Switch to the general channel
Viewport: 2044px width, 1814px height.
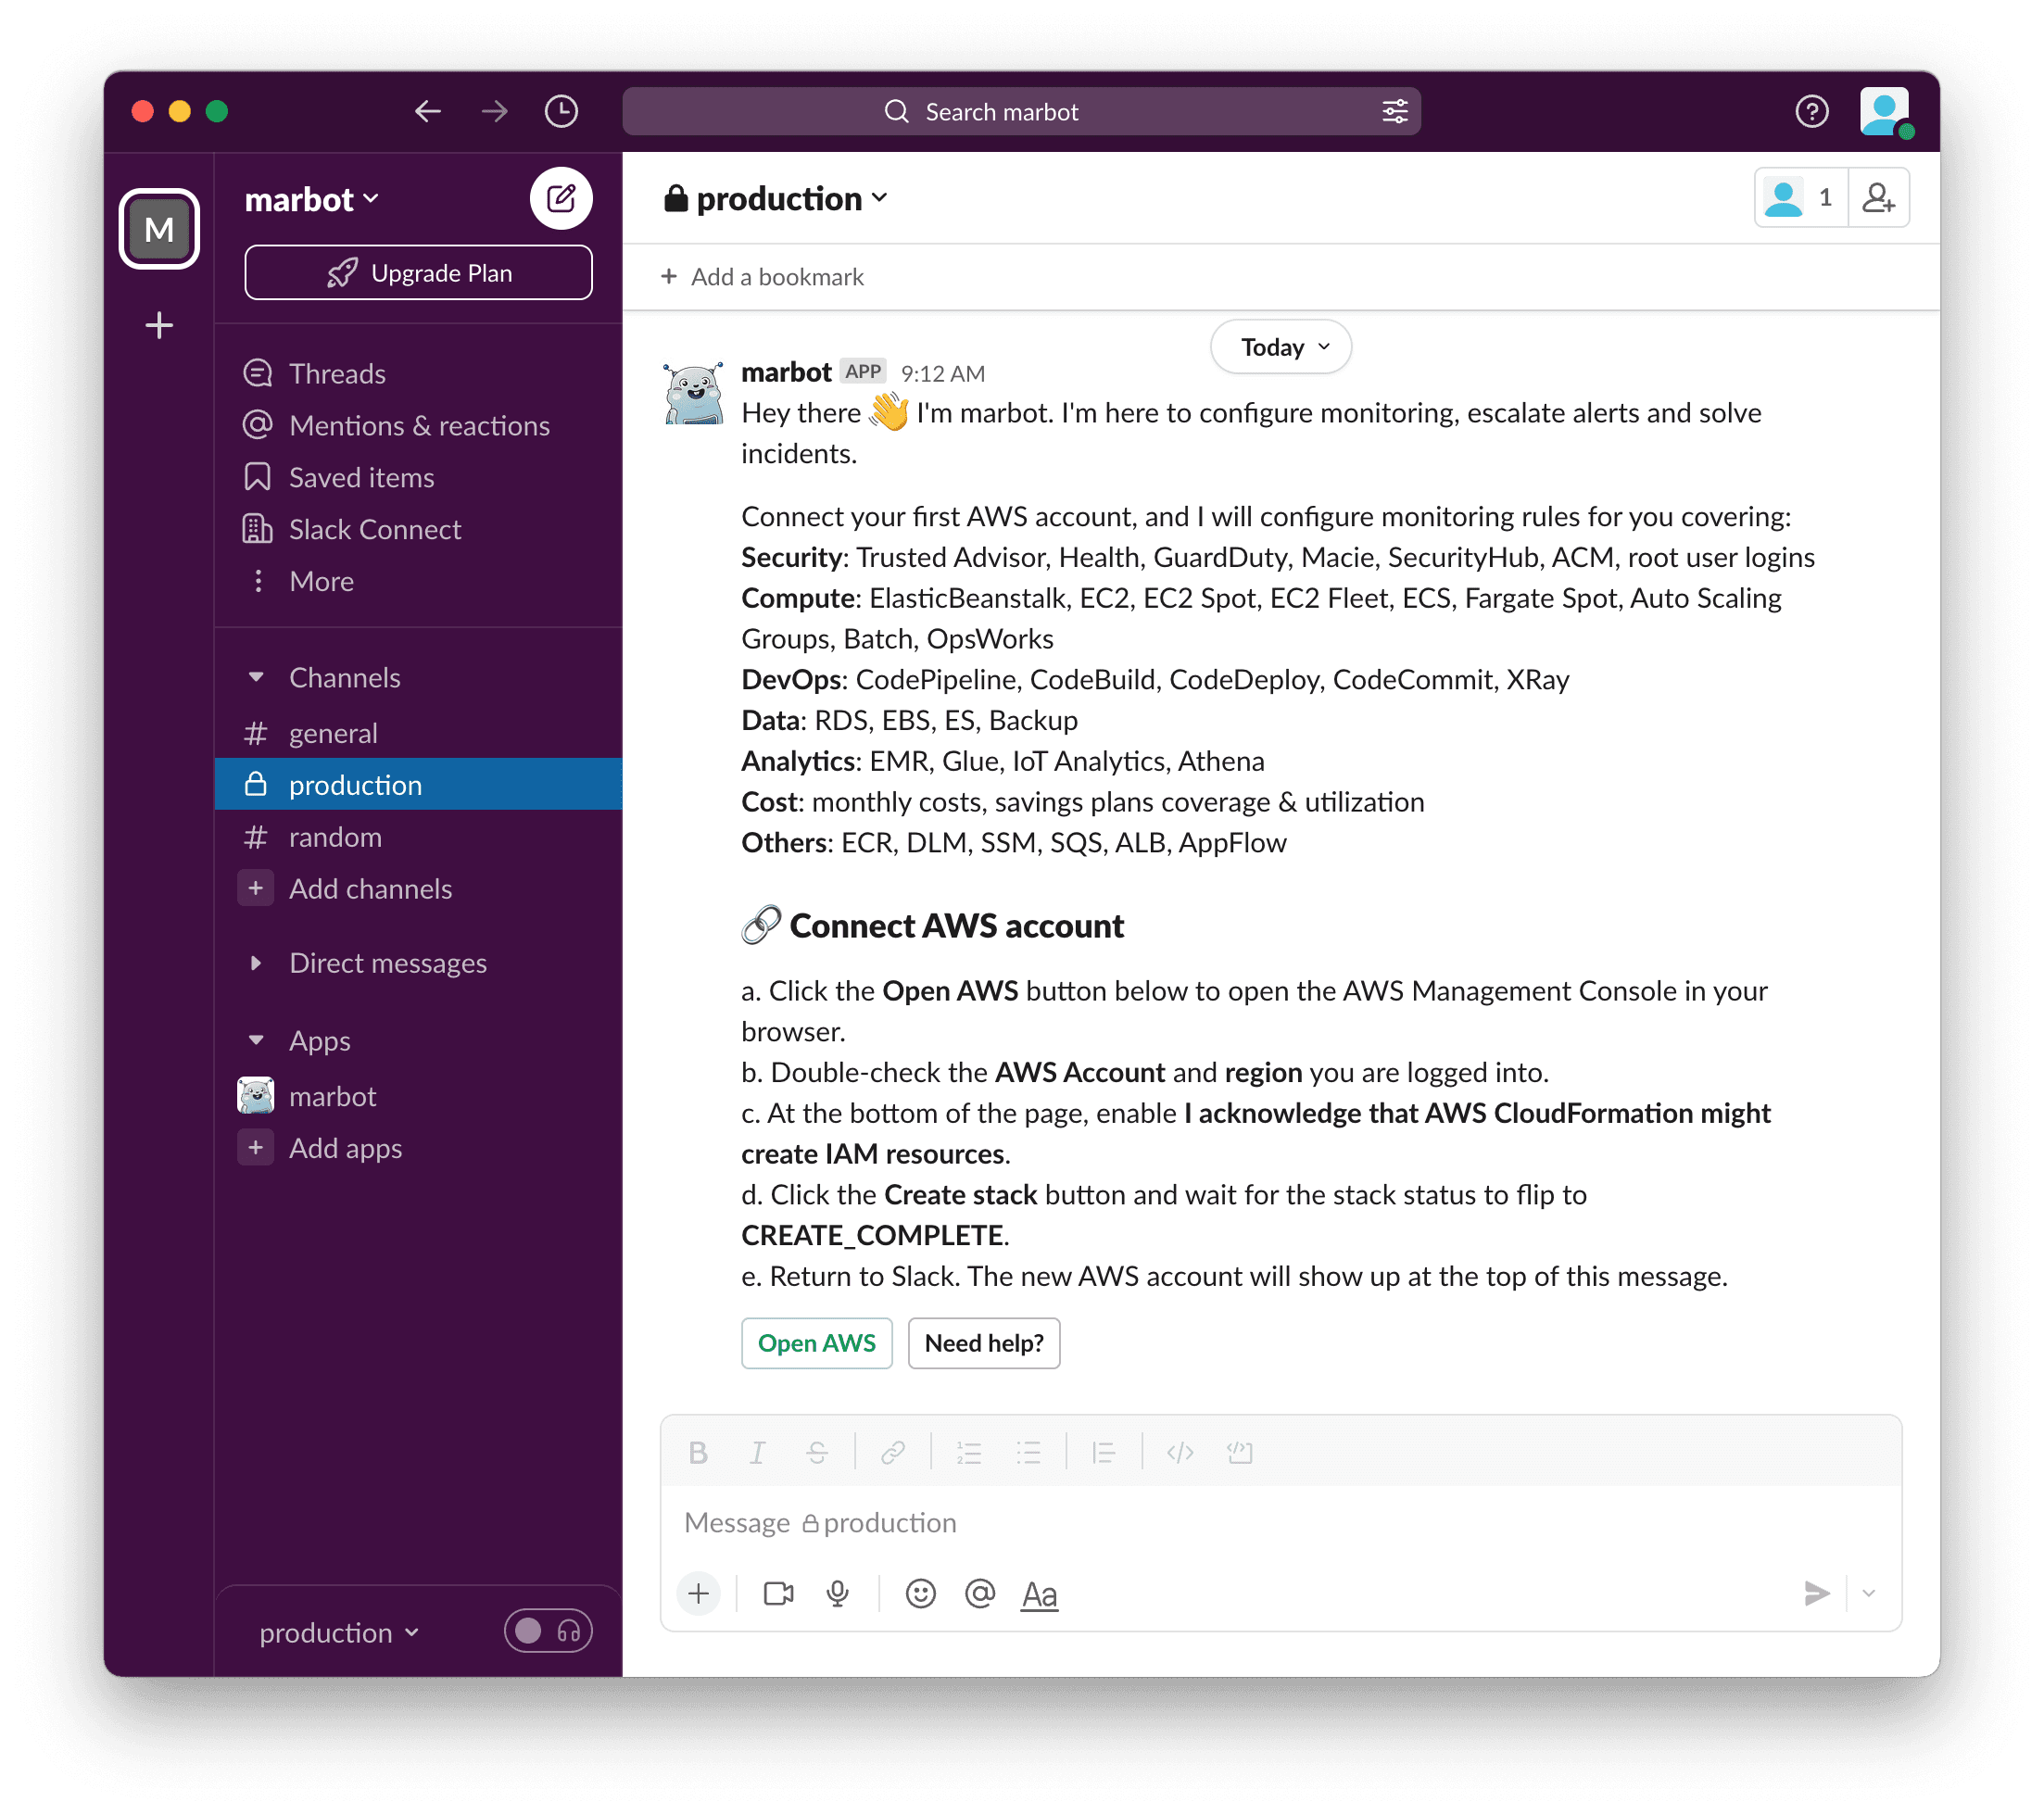coord(418,733)
